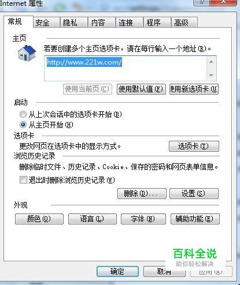Select the start from homepage radio button
240x285 pixels.
click(x=23, y=125)
